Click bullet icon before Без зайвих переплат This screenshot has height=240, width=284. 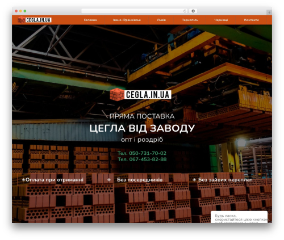coord(194,180)
